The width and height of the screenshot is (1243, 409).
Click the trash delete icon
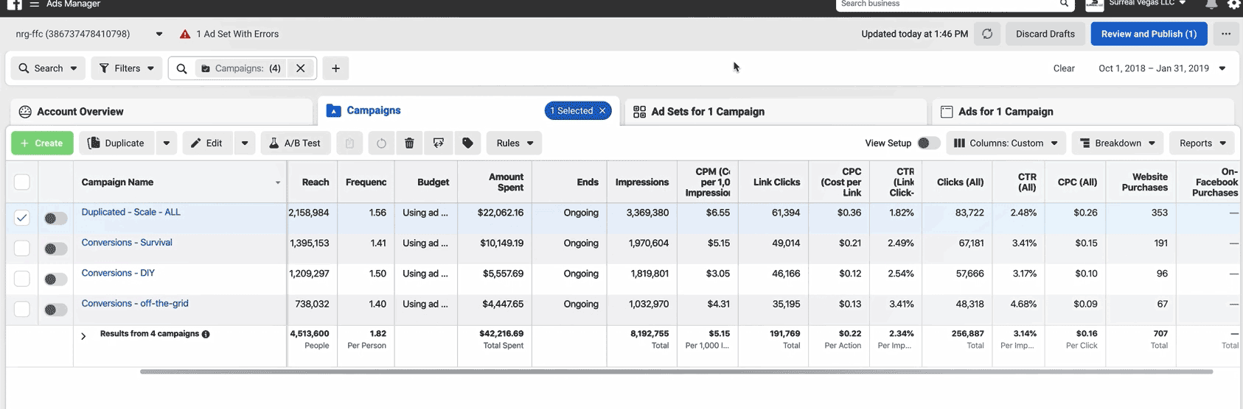point(409,143)
